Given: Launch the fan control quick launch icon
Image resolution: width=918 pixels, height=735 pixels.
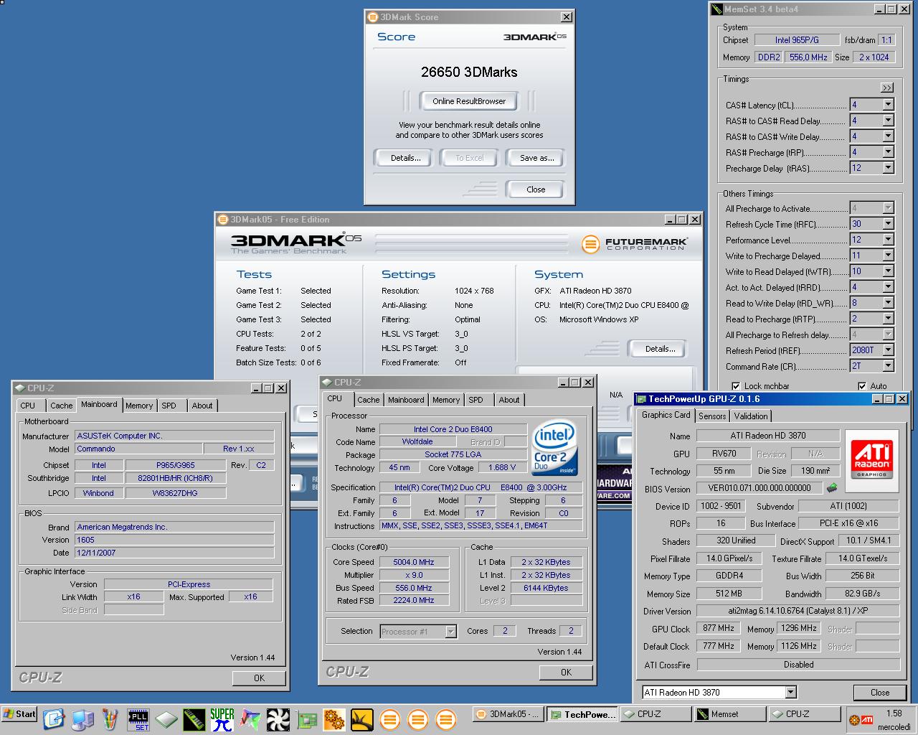Looking at the screenshot, I should pyautogui.click(x=278, y=719).
